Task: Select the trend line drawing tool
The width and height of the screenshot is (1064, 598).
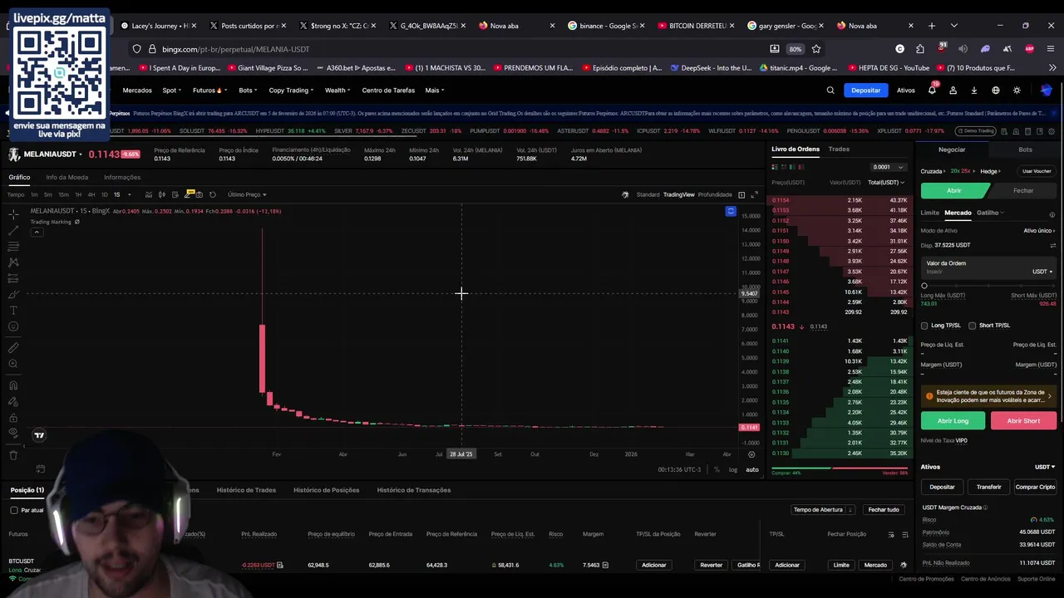Action: pyautogui.click(x=13, y=231)
